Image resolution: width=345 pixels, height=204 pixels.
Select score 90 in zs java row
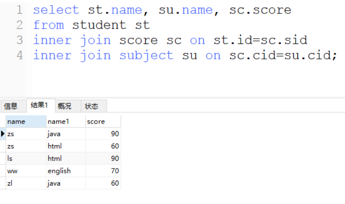[103, 134]
